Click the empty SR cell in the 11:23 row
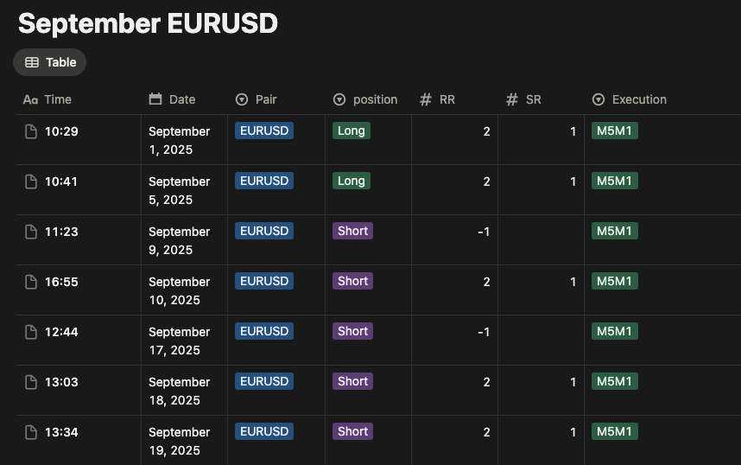Viewport: 741px width, 465px height. 541,239
